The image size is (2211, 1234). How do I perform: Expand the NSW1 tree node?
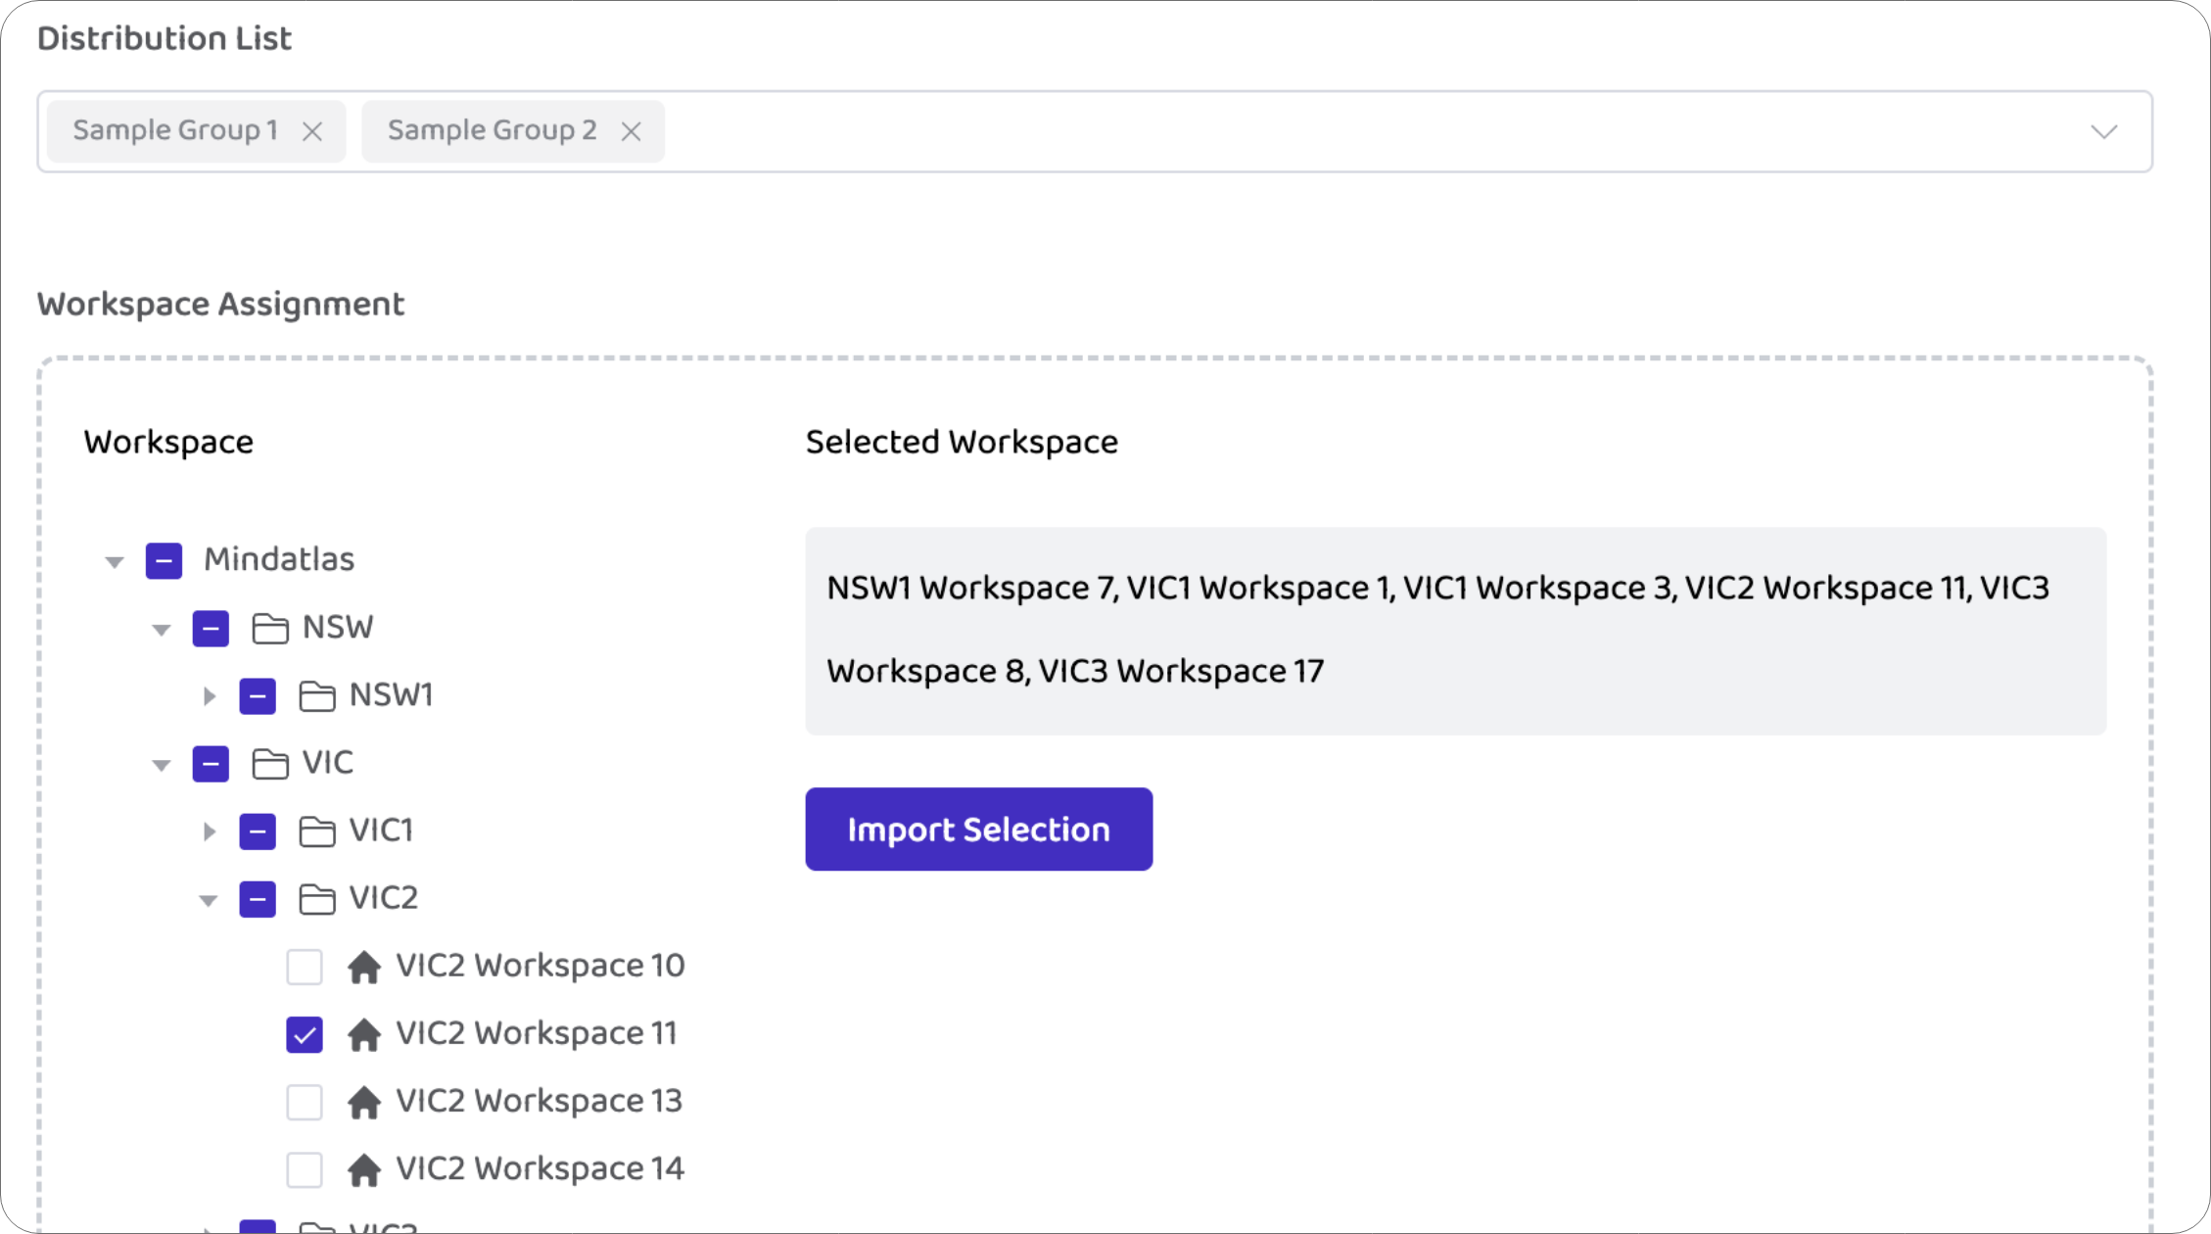pos(210,695)
